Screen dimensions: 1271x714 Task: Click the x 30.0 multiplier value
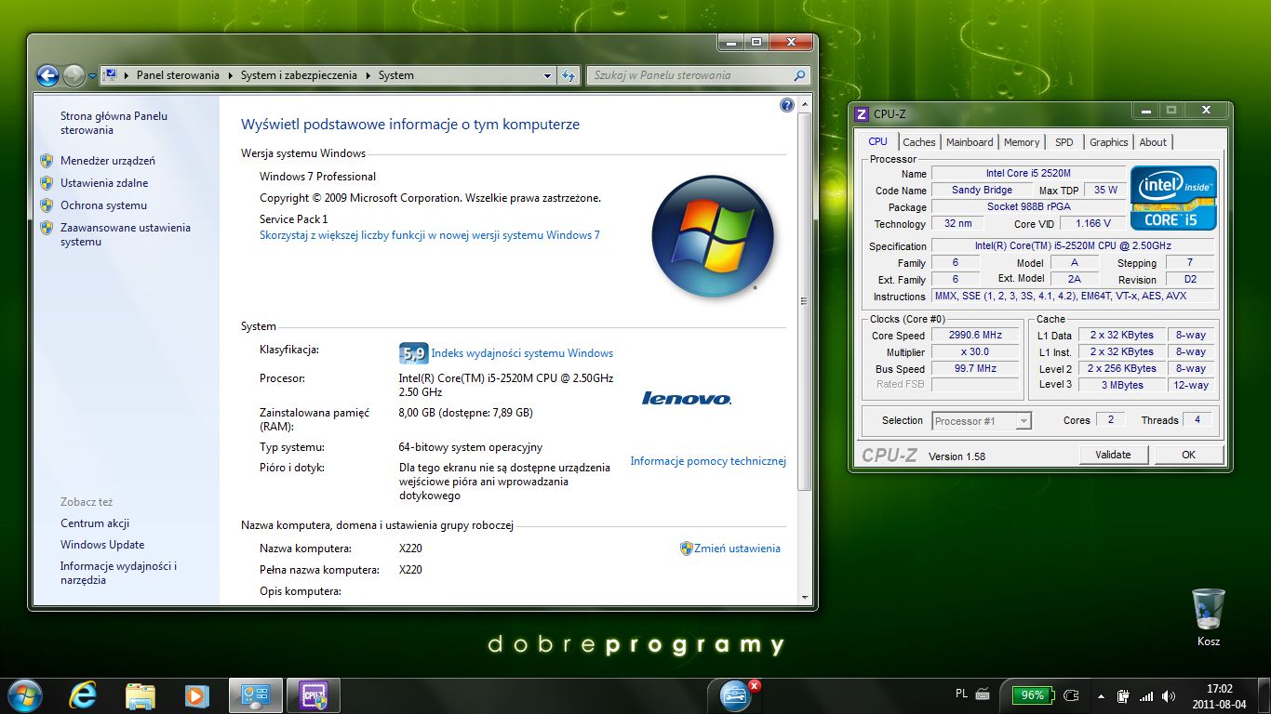(975, 352)
